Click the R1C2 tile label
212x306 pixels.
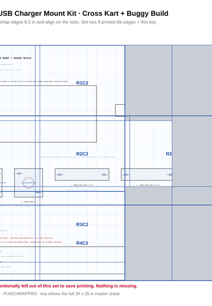click(x=82, y=83)
